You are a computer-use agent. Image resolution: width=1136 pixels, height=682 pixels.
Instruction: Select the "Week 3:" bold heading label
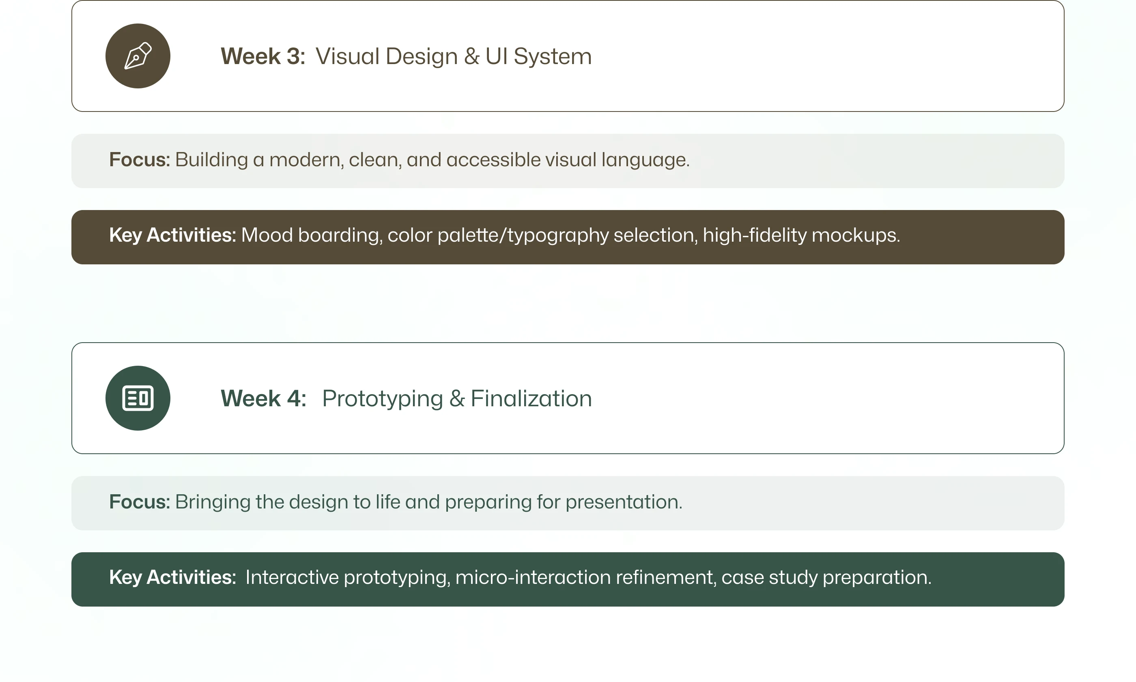(262, 56)
